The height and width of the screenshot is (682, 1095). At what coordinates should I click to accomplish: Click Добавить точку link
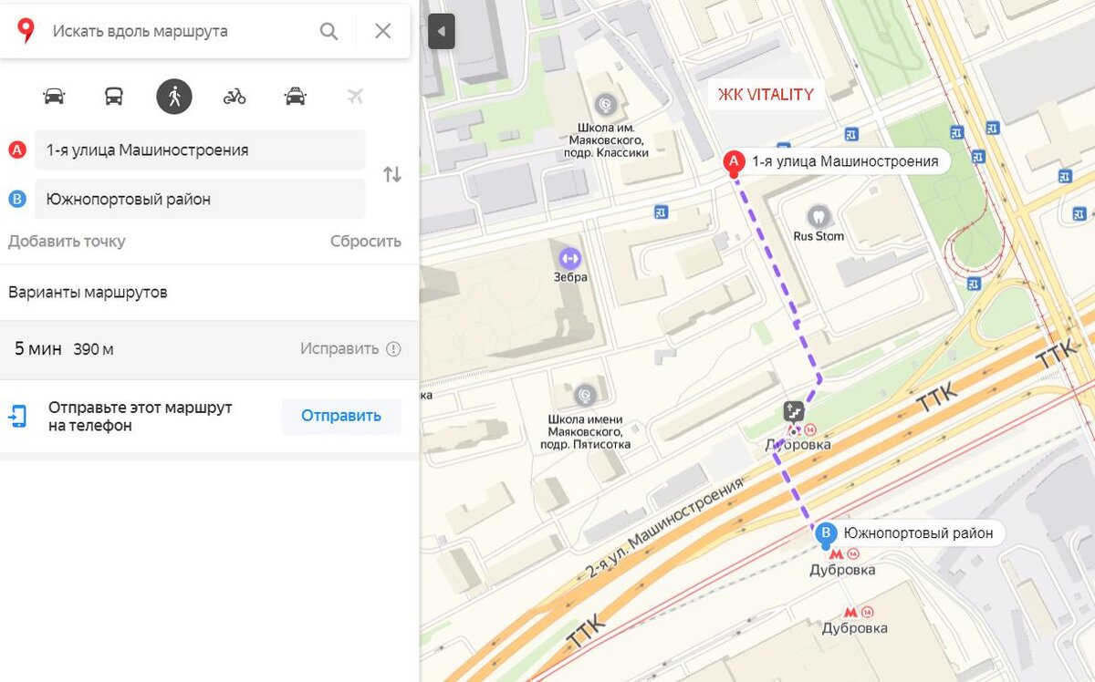pyautogui.click(x=67, y=242)
